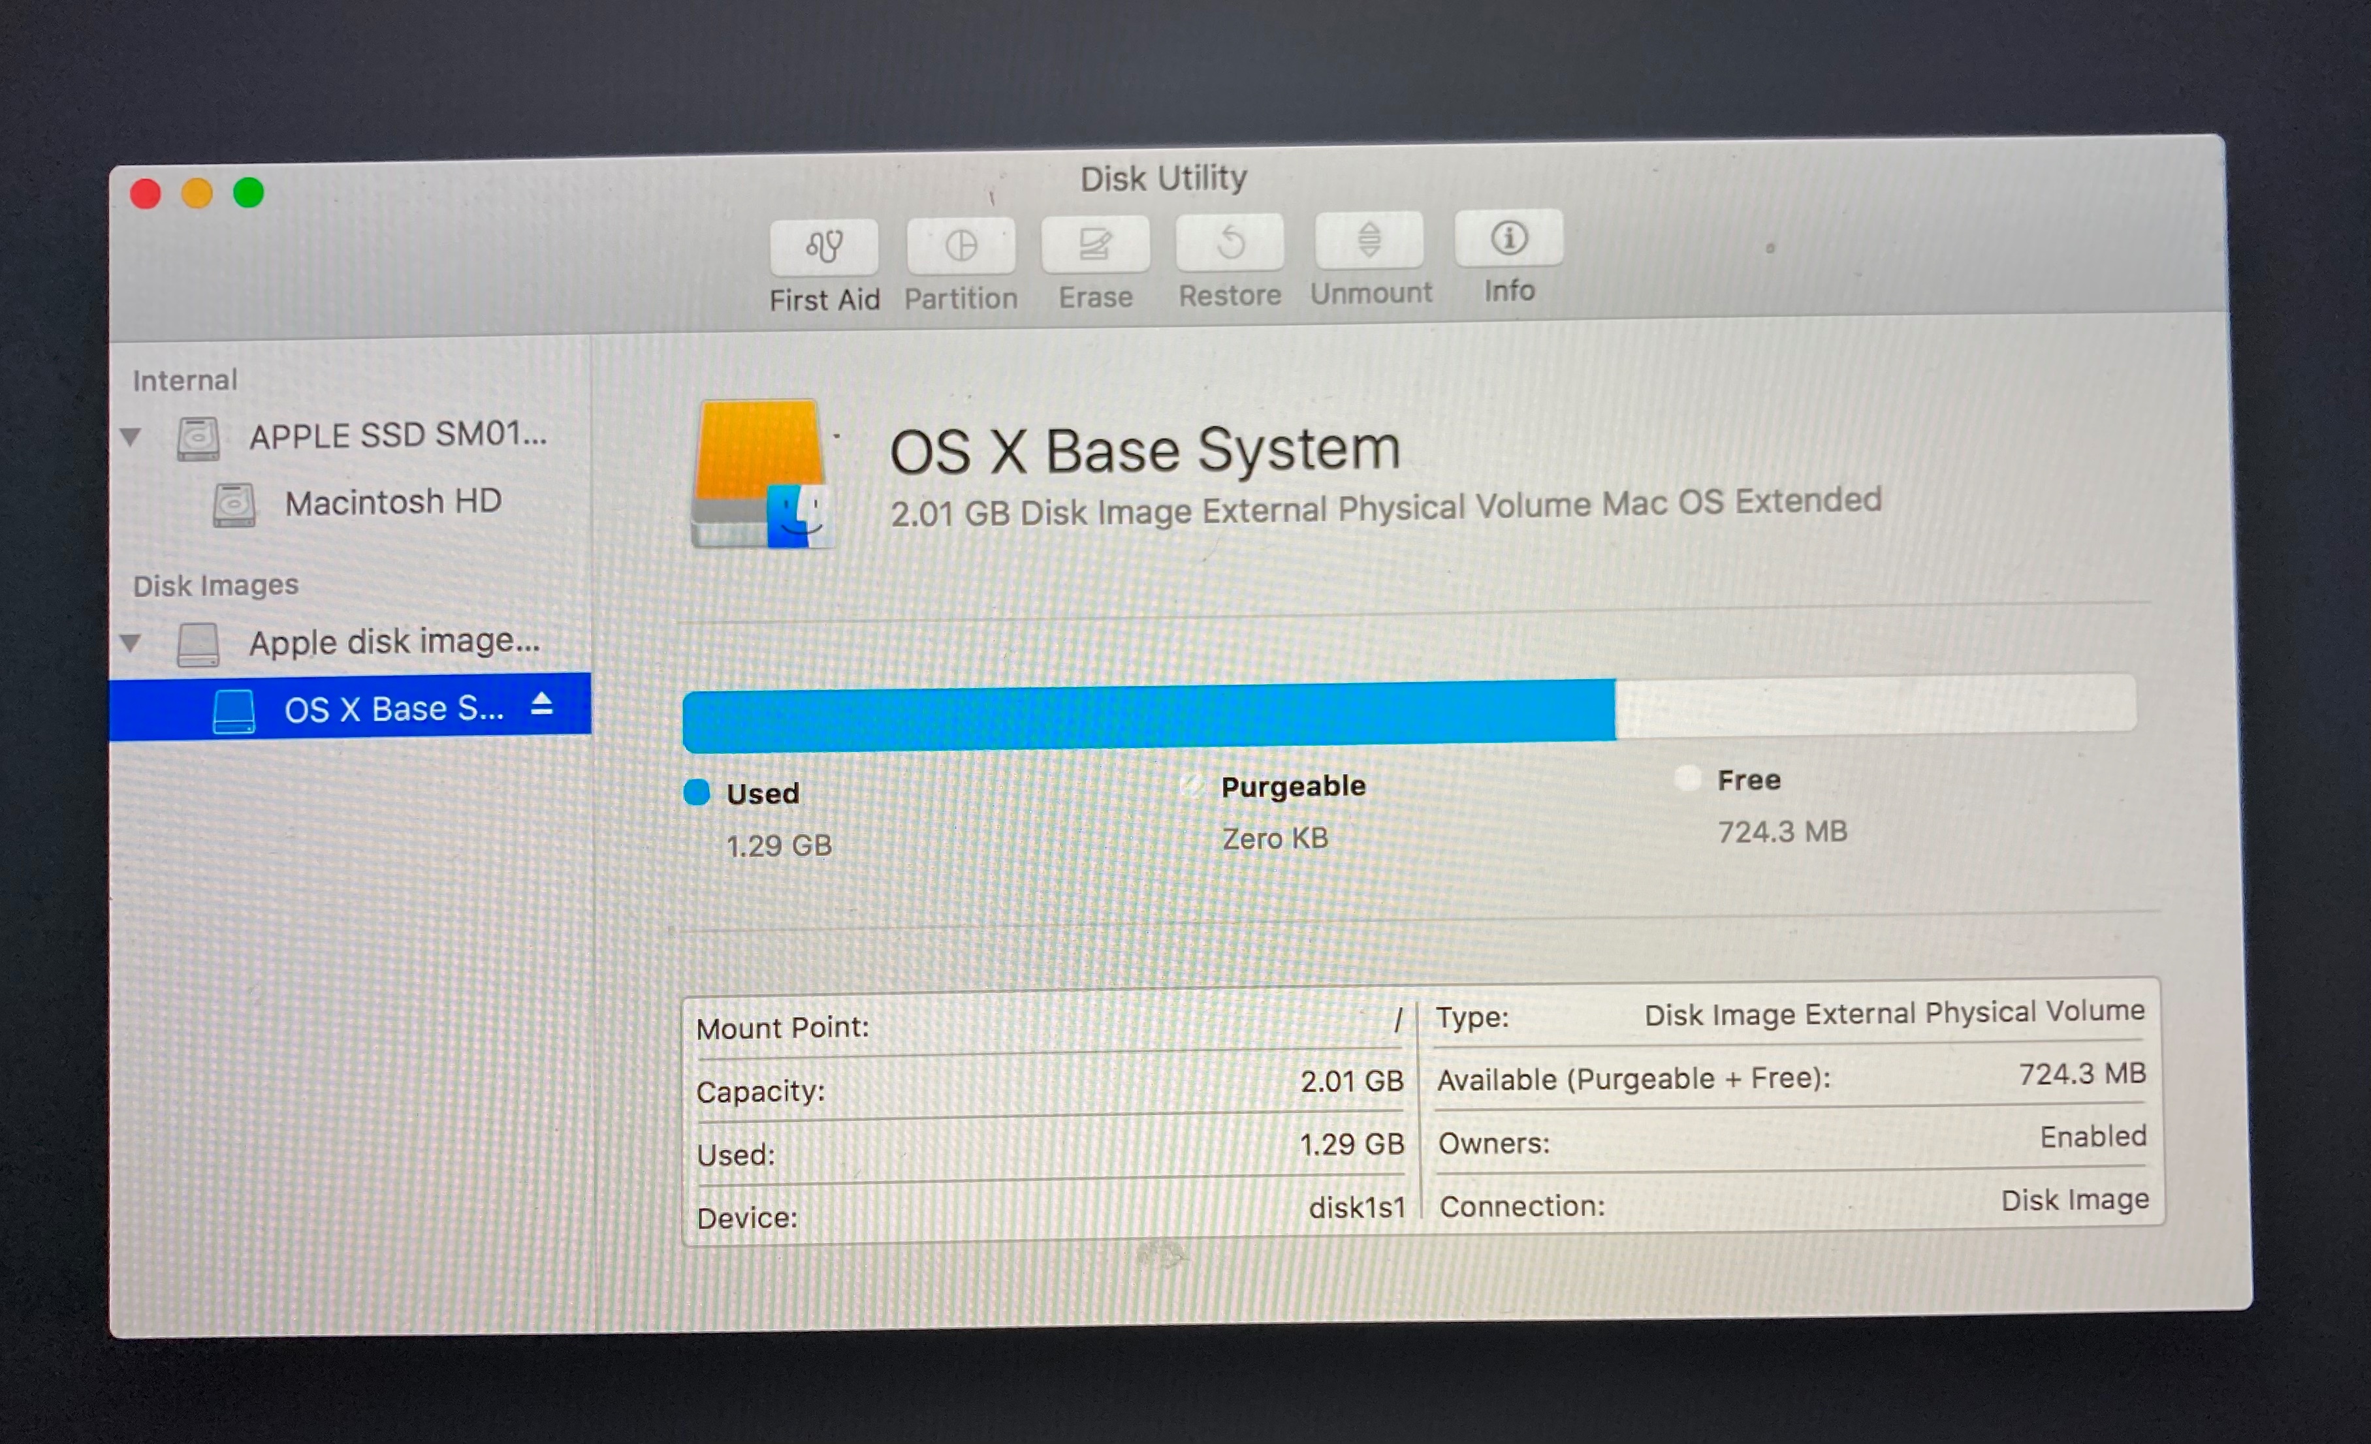Click the green zoom window button

[x=248, y=193]
